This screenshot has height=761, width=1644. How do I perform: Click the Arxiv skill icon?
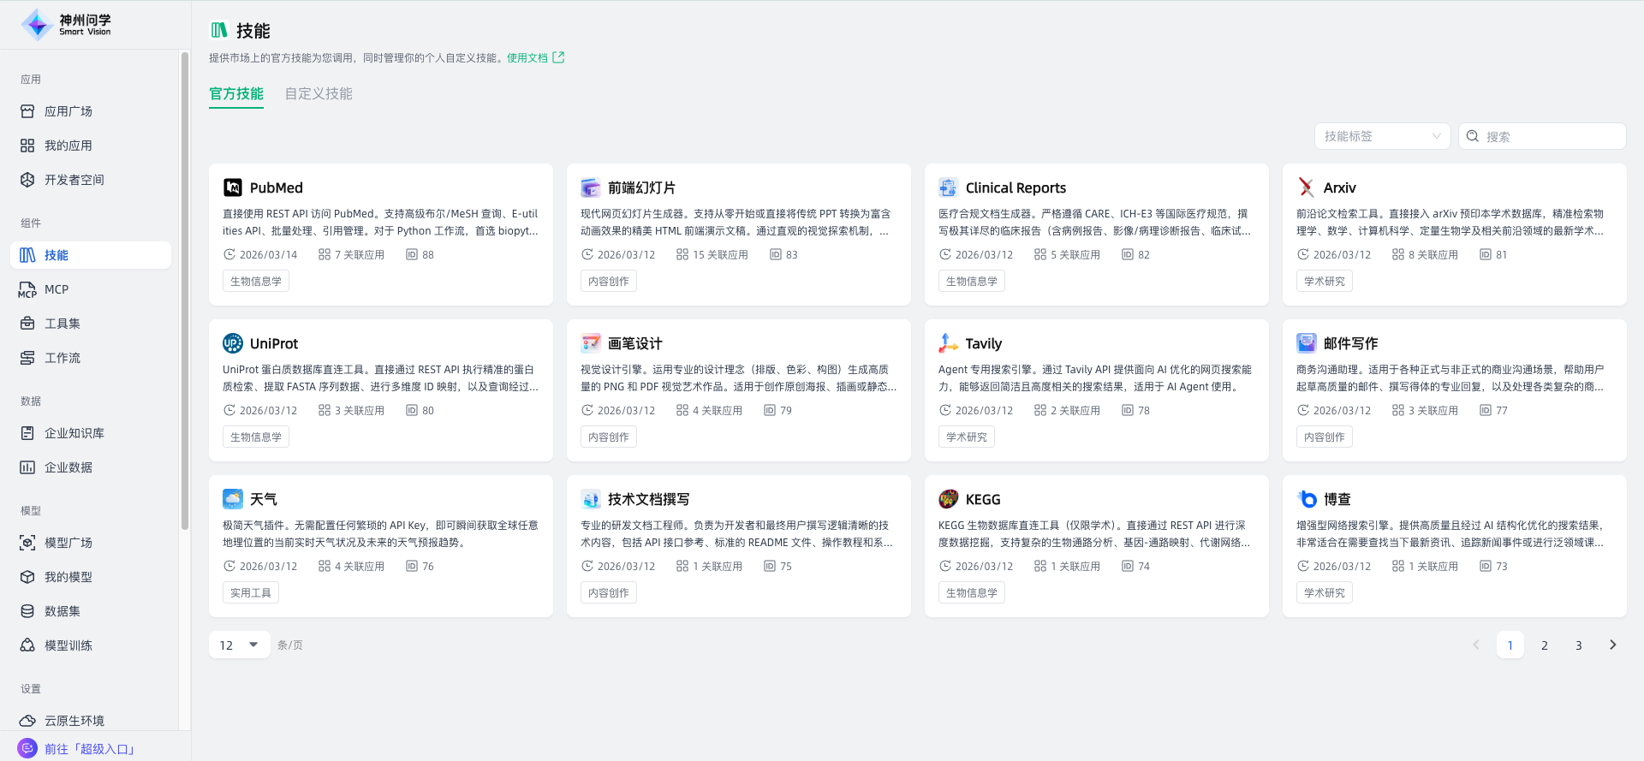1306,187
